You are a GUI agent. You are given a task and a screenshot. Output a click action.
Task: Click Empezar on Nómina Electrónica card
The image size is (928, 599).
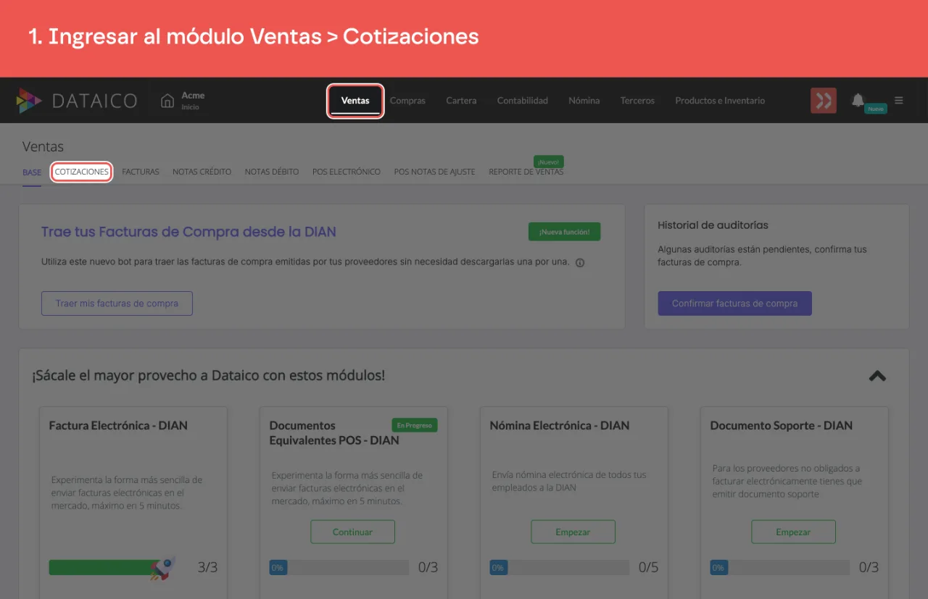(x=573, y=532)
